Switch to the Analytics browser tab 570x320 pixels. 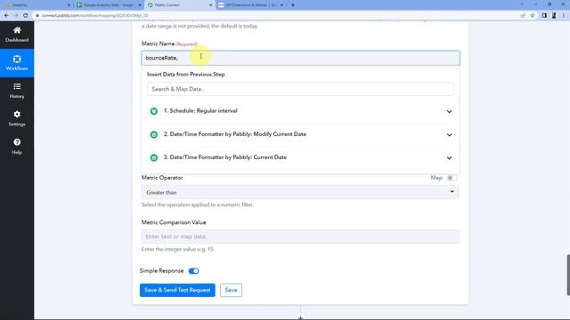pos(37,5)
